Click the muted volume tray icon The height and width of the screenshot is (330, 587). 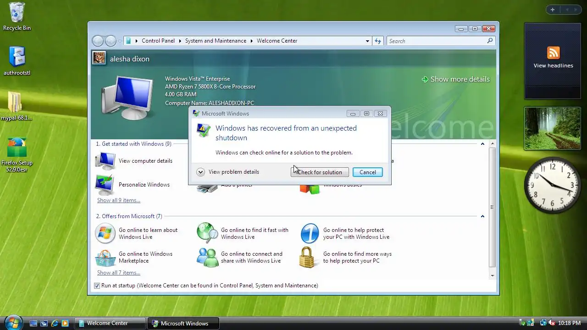(552, 323)
